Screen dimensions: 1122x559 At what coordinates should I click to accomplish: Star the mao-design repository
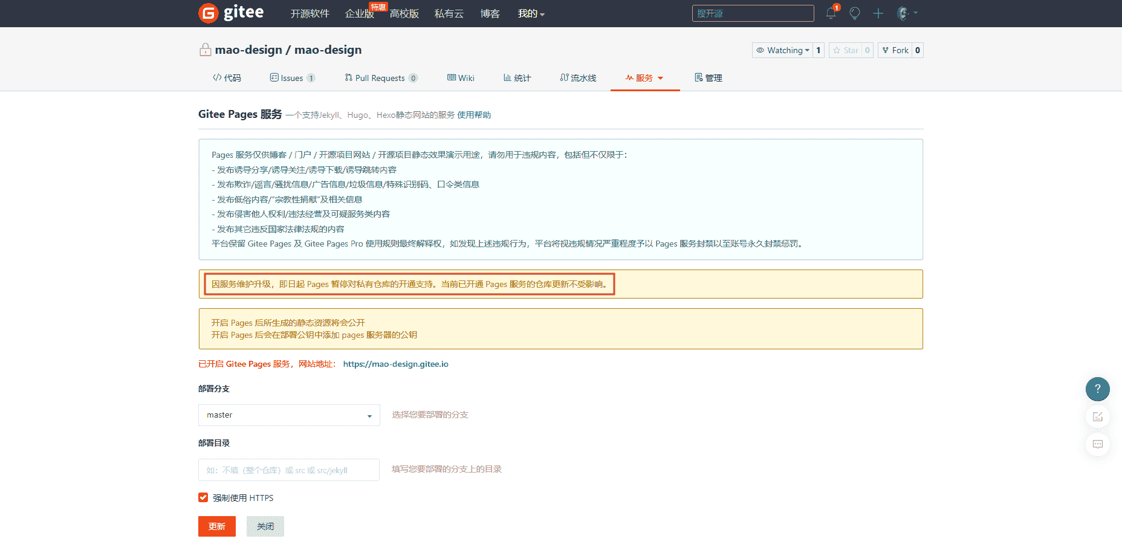click(x=845, y=50)
